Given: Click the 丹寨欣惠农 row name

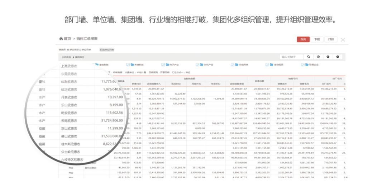Looking at the screenshot, I should pyautogui.click(x=69, y=97).
